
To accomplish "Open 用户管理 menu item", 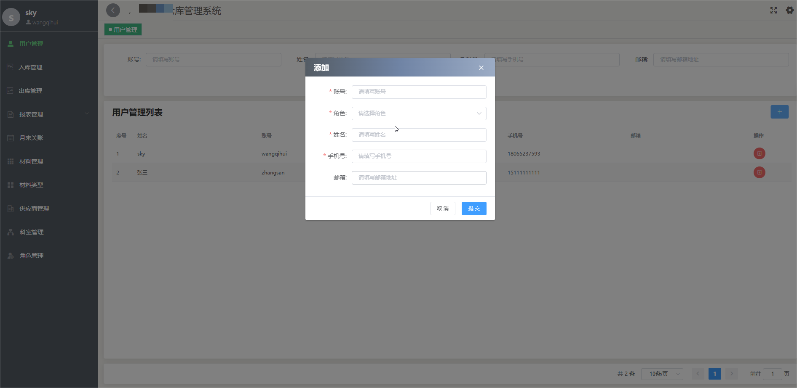I will (49, 44).
